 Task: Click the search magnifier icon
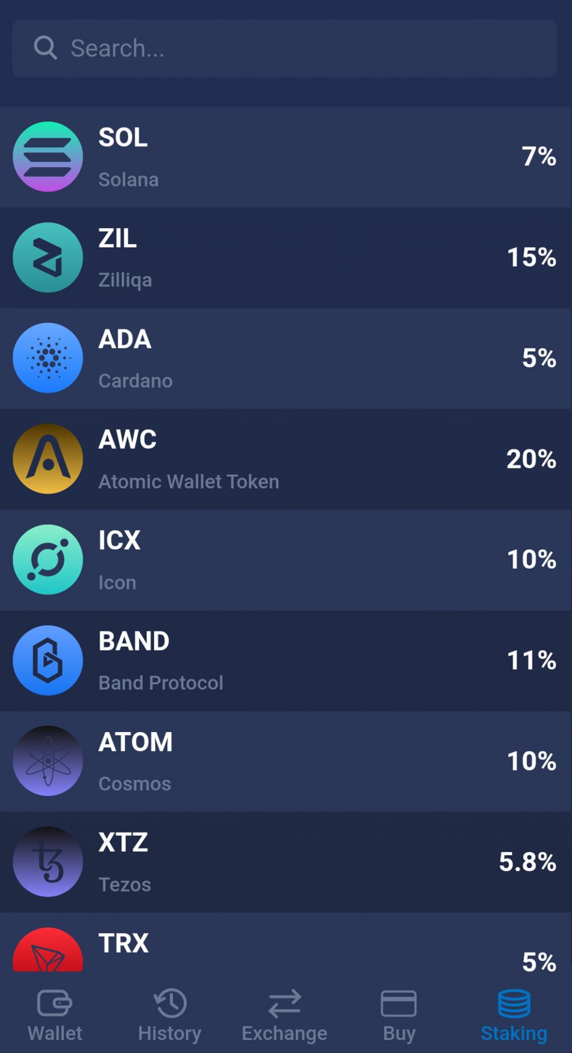(x=45, y=48)
